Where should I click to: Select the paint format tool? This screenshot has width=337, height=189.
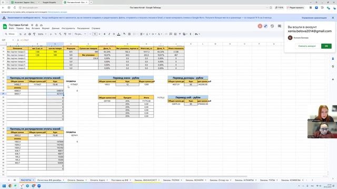point(34,34)
